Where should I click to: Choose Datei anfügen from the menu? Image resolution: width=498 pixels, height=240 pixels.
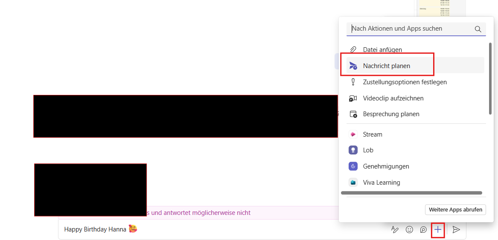point(382,50)
